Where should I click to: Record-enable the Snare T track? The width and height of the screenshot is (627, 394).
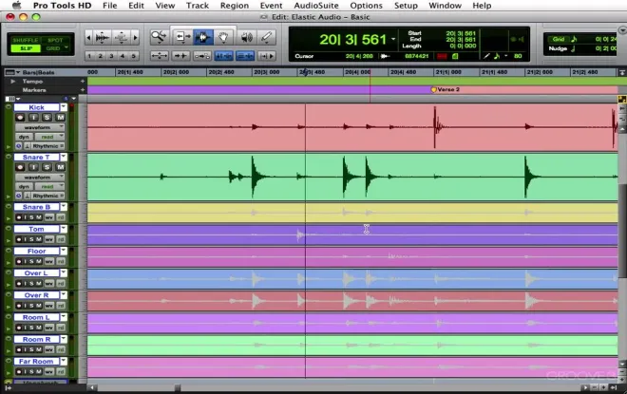click(20, 167)
